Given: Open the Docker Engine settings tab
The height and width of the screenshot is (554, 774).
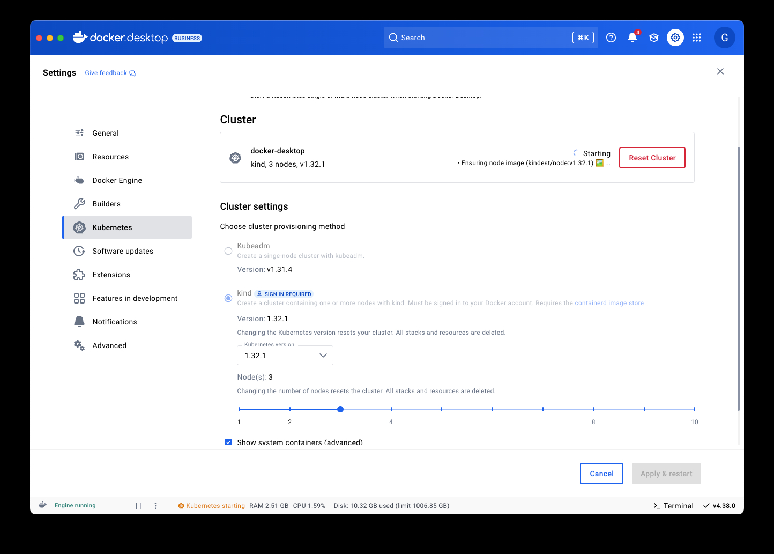Looking at the screenshot, I should [x=117, y=180].
